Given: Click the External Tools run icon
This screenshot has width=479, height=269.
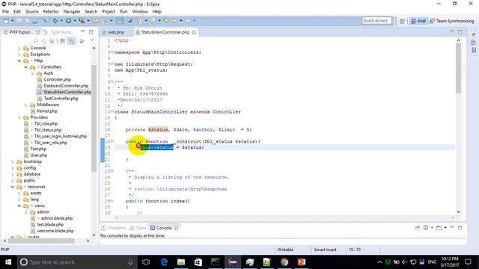Looking at the screenshot, I should coord(82,21).
